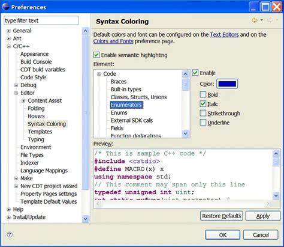Expand the Make tree node
This screenshot has height=247, width=284.
coord(16,178)
